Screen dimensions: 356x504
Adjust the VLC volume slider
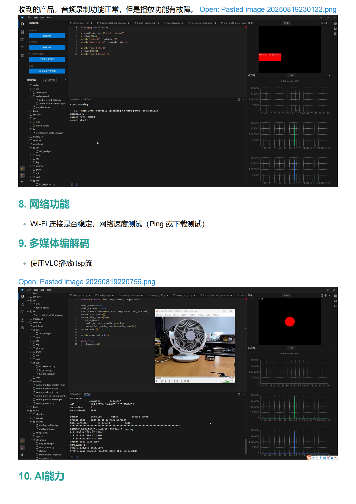click(227, 381)
